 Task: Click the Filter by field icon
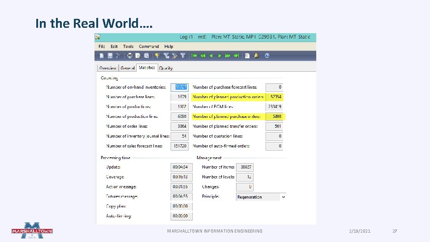click(x=166, y=56)
